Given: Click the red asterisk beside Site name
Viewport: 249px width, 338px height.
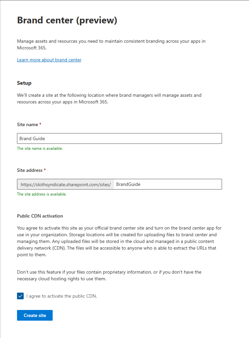Looking at the screenshot, I should (x=40, y=124).
